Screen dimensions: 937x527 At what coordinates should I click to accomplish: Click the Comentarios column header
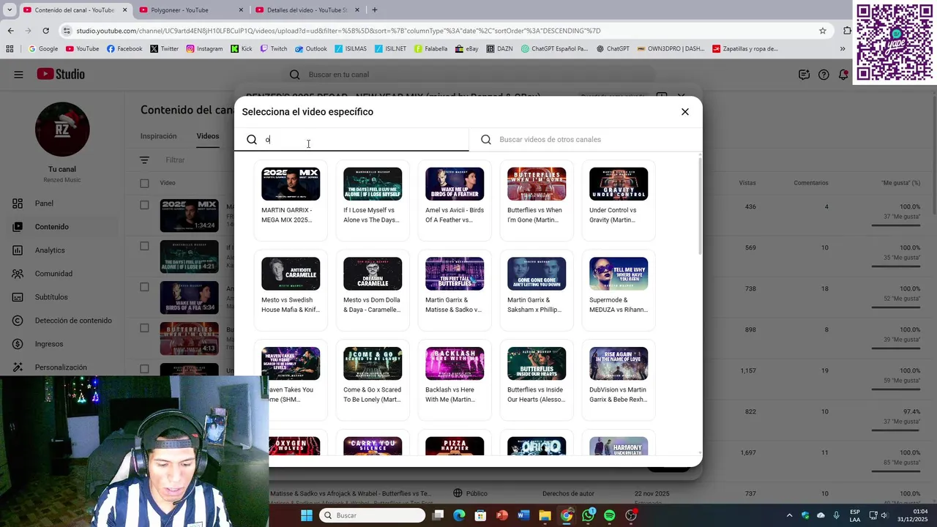pyautogui.click(x=811, y=183)
